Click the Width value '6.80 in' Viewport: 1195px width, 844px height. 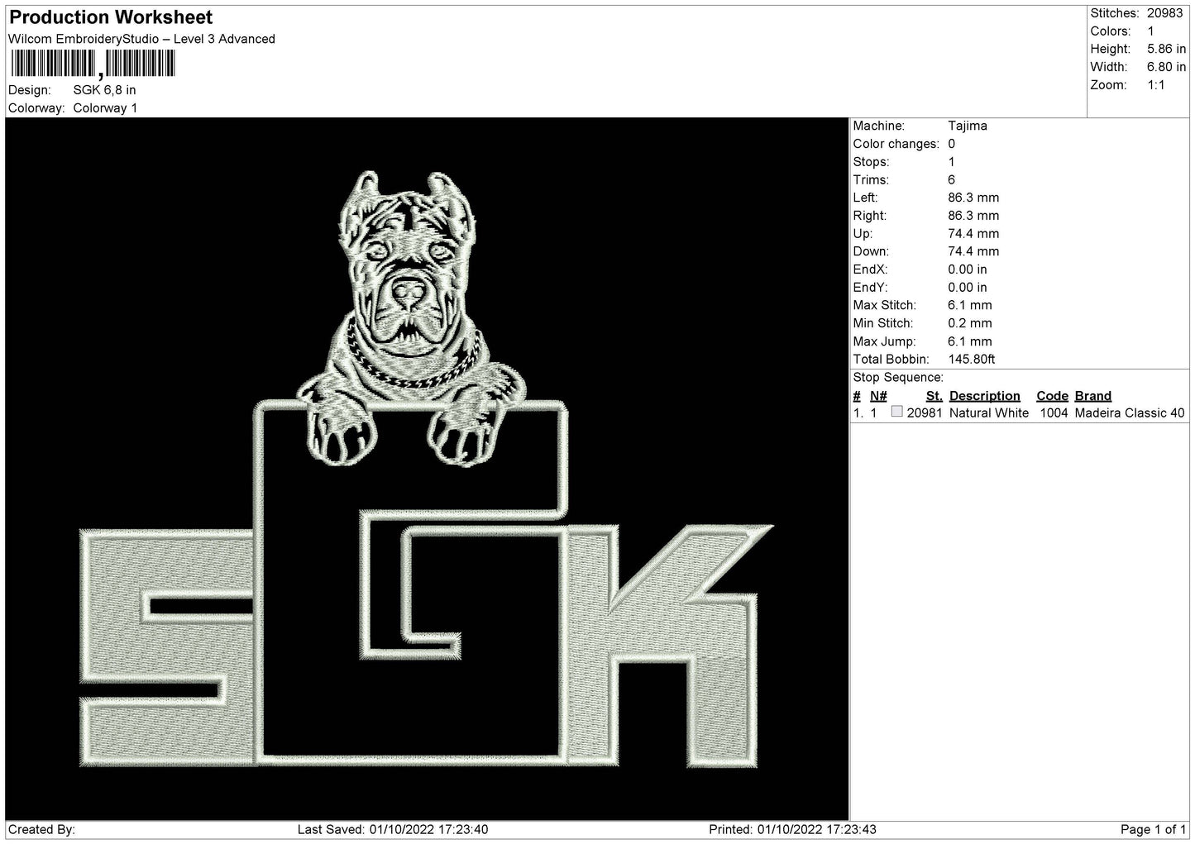click(1166, 67)
